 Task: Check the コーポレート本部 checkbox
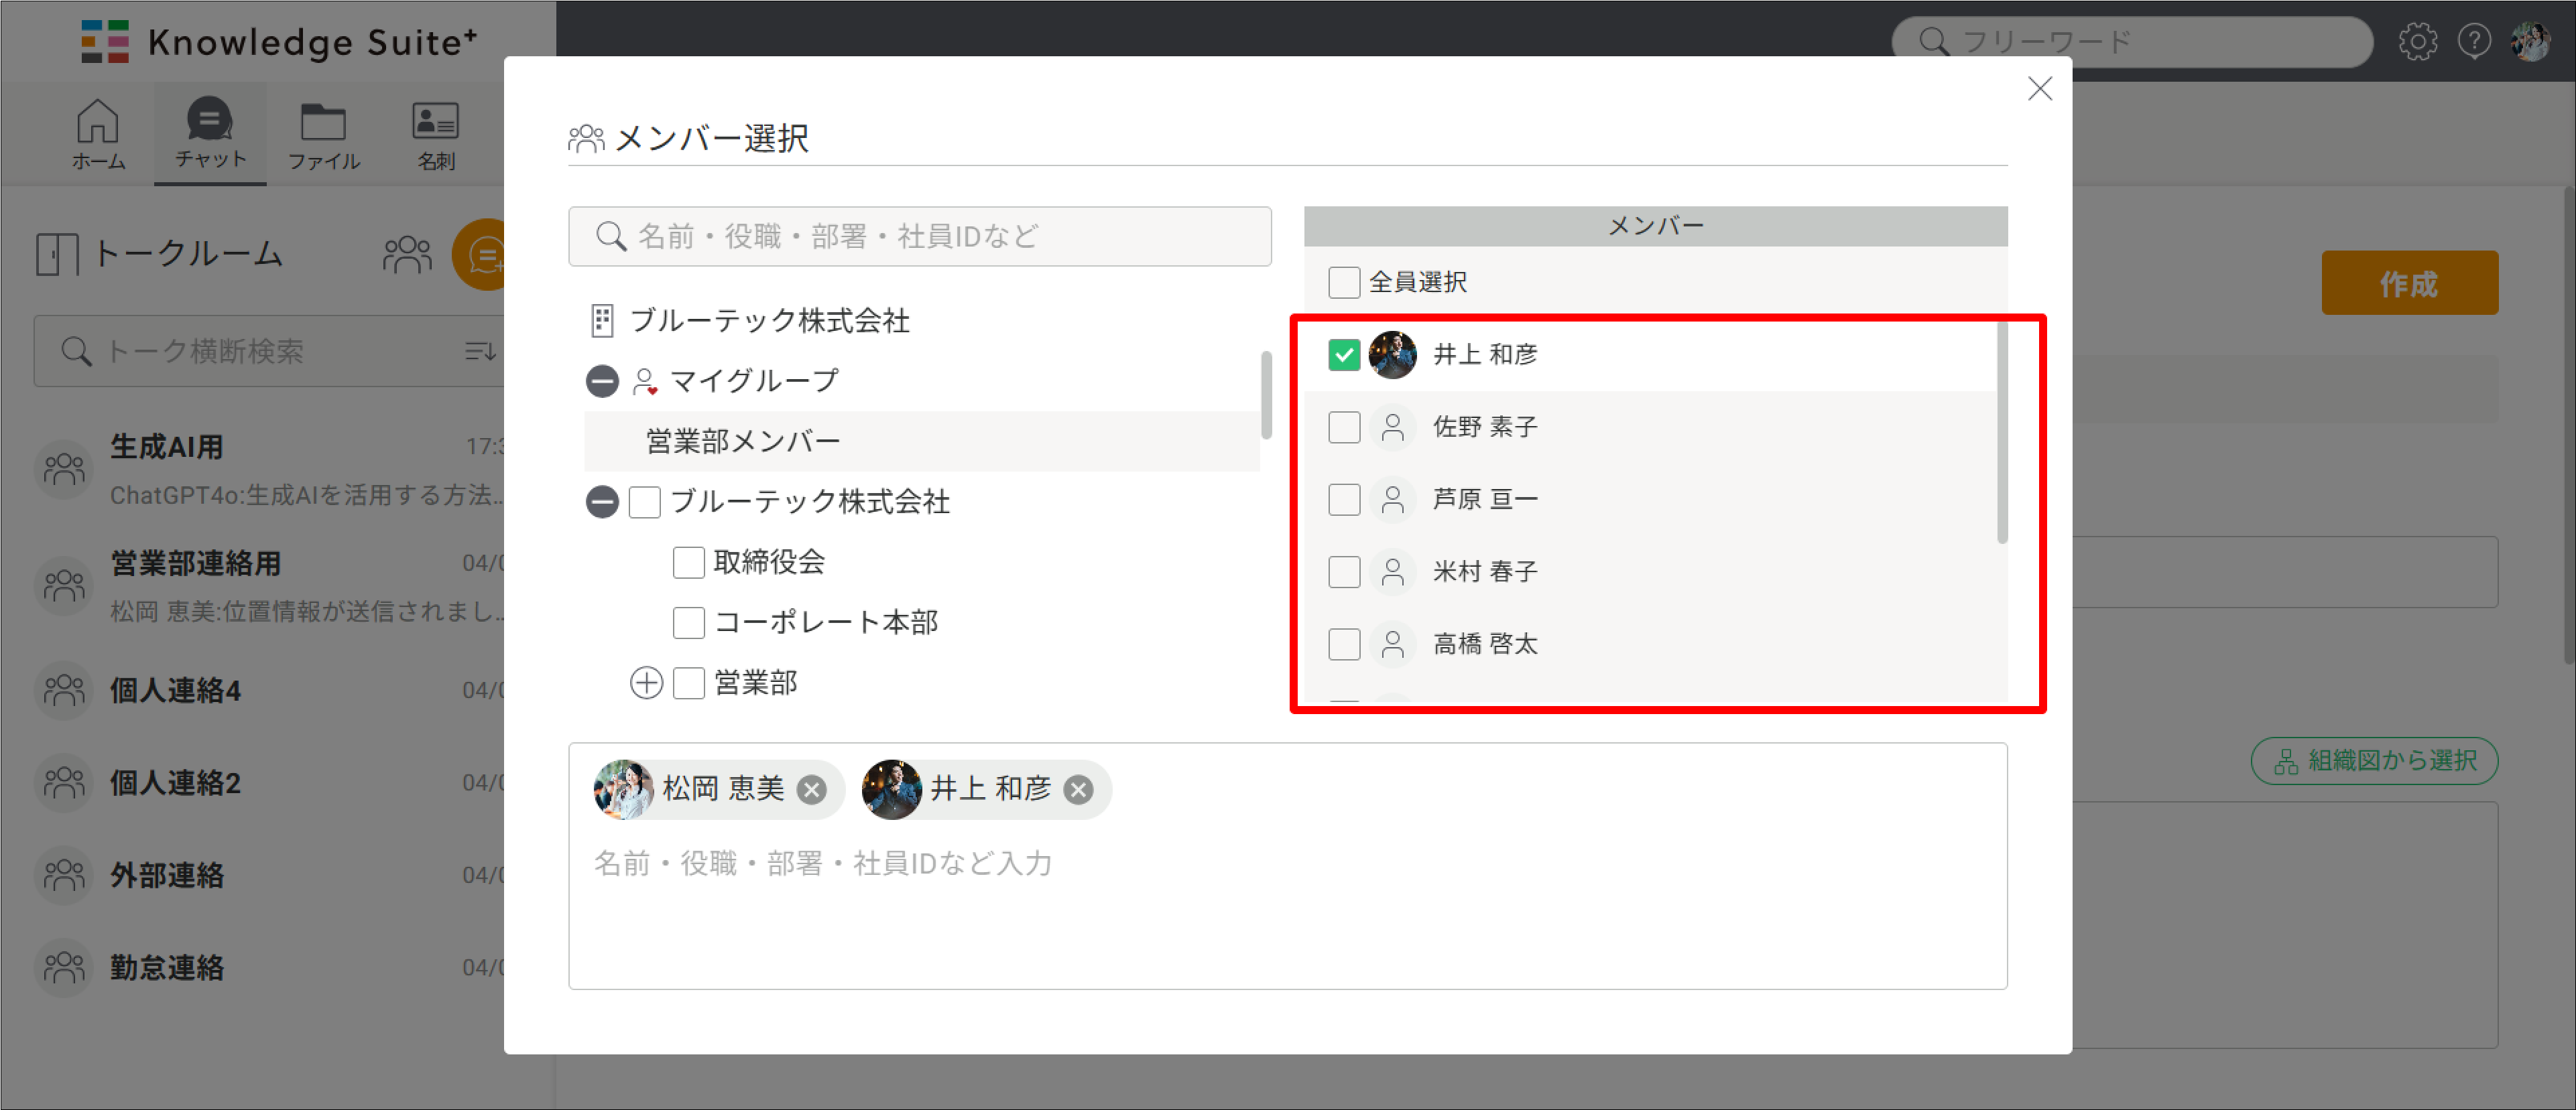[x=688, y=622]
